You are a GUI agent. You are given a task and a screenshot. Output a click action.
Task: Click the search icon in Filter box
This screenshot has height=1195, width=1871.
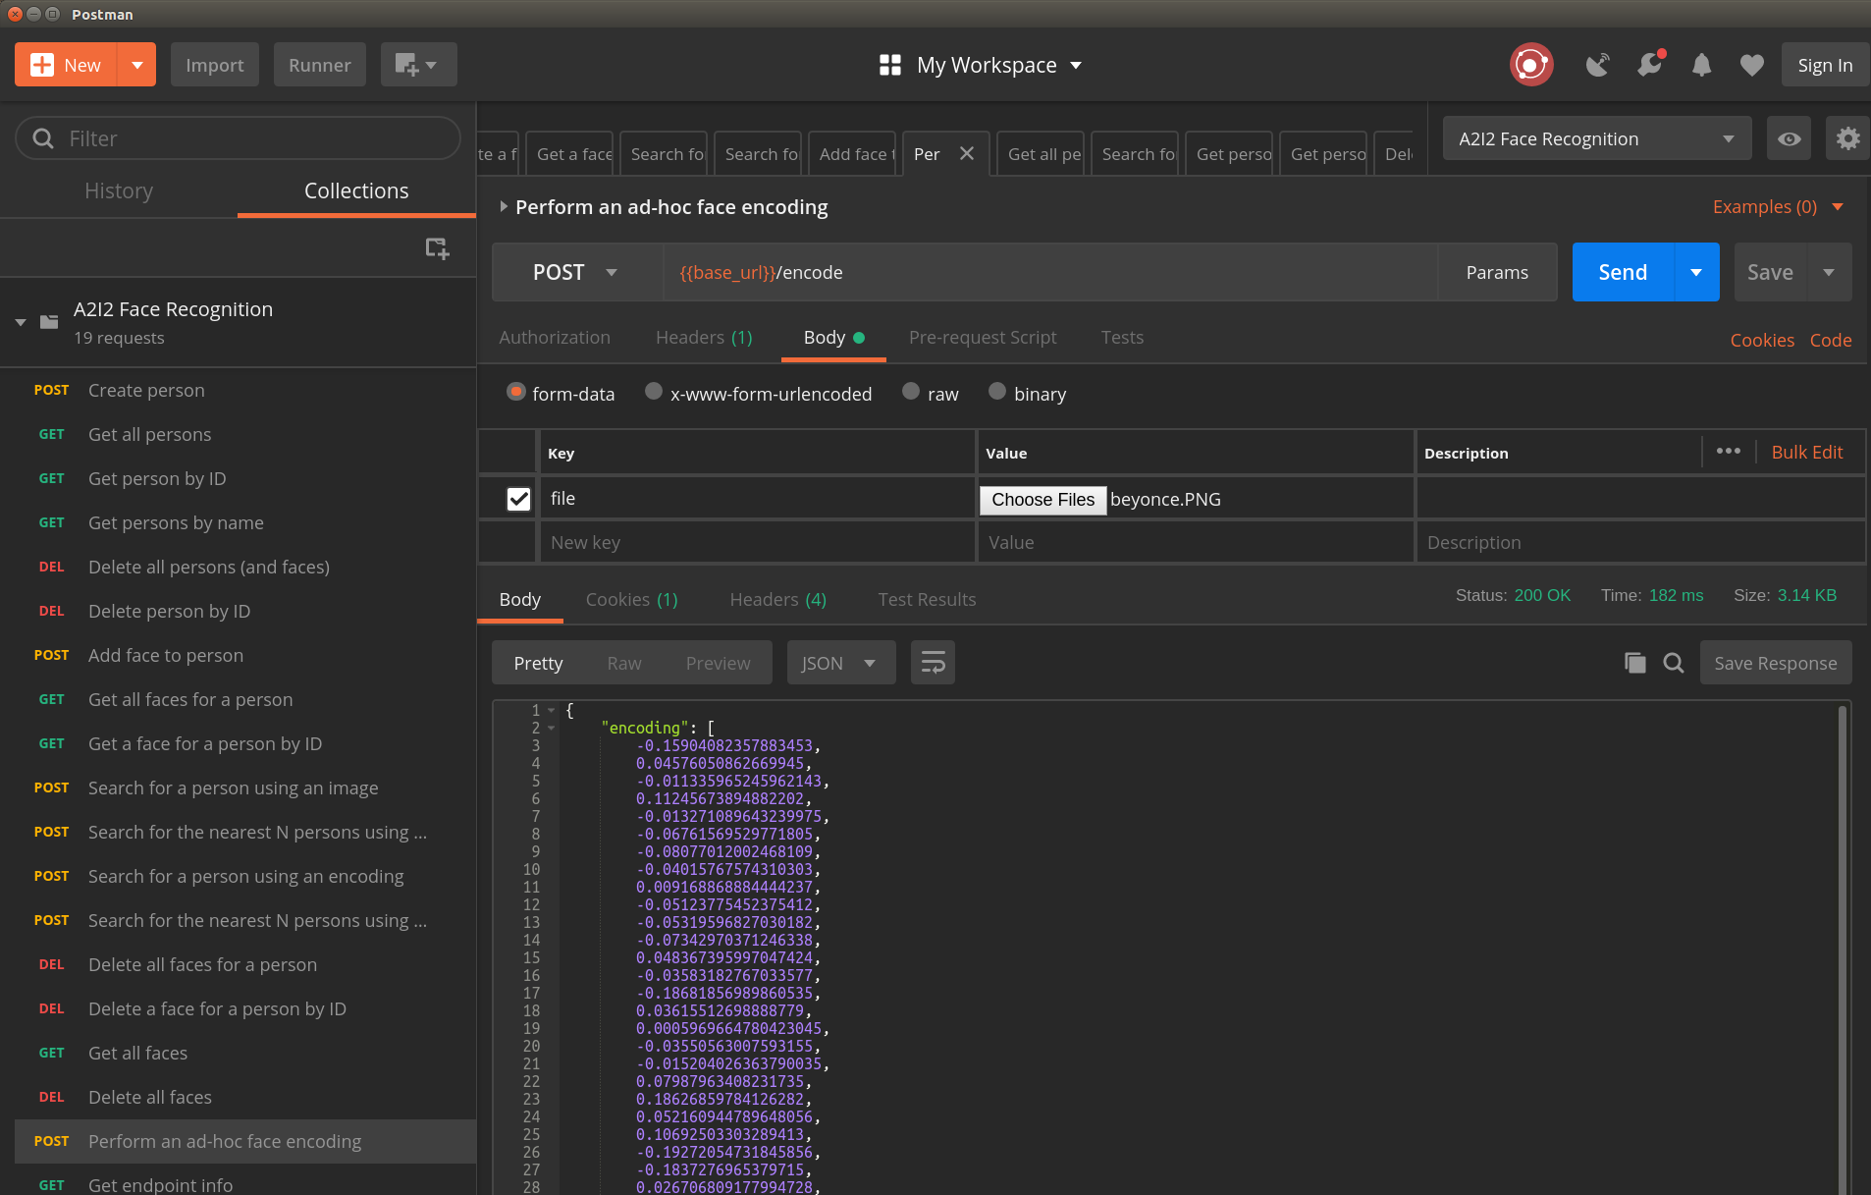pos(43,138)
